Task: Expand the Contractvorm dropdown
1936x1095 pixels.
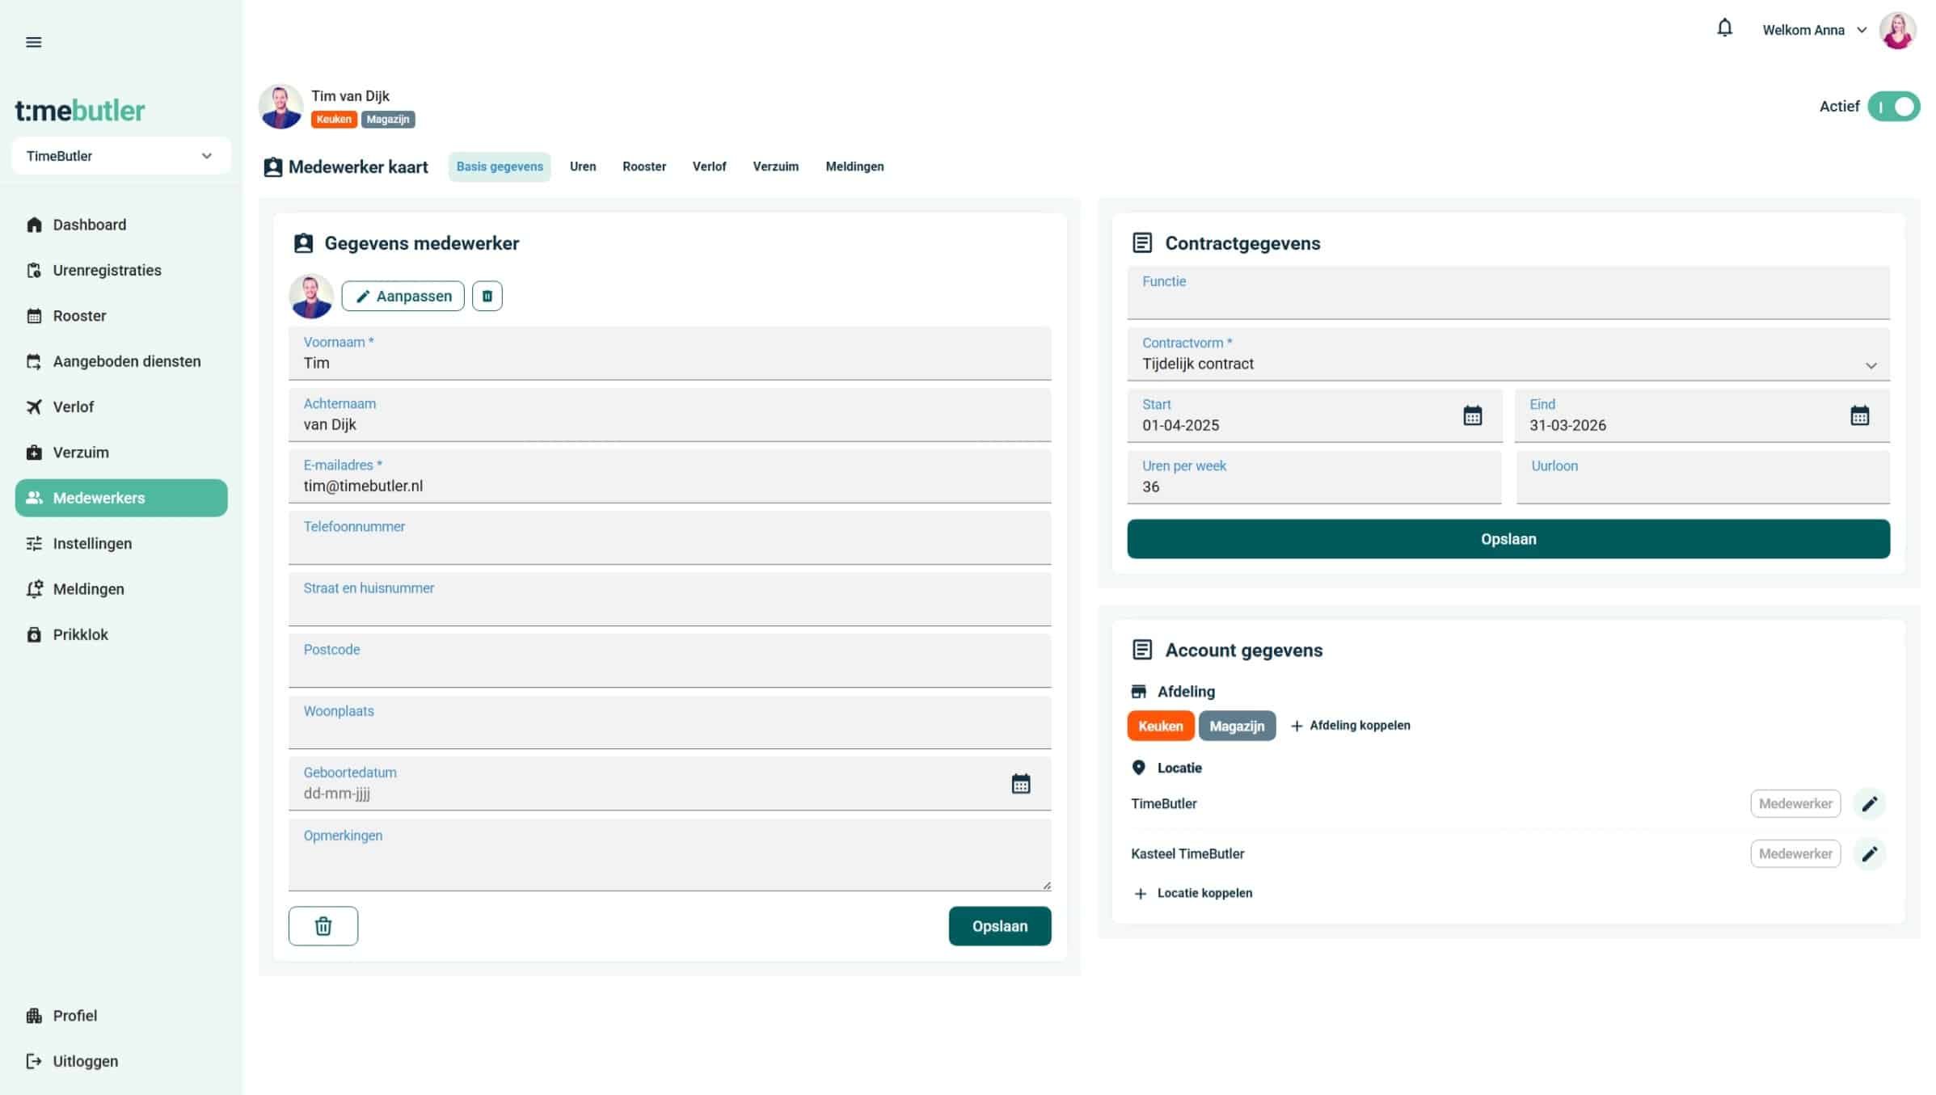Action: click(1871, 365)
